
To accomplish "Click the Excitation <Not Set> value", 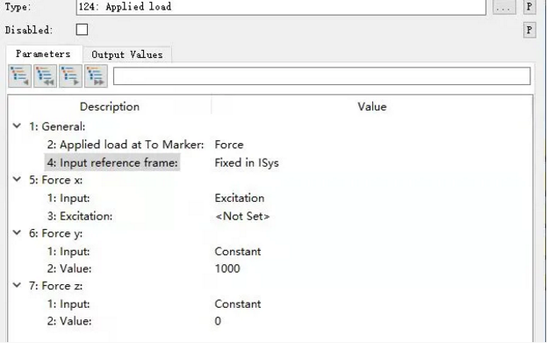I will [242, 216].
